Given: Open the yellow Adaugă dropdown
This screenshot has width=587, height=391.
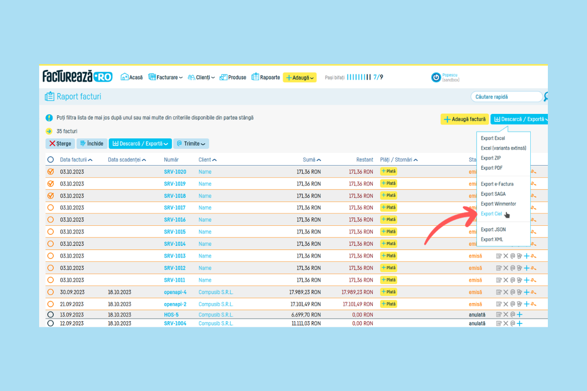Looking at the screenshot, I should point(300,77).
